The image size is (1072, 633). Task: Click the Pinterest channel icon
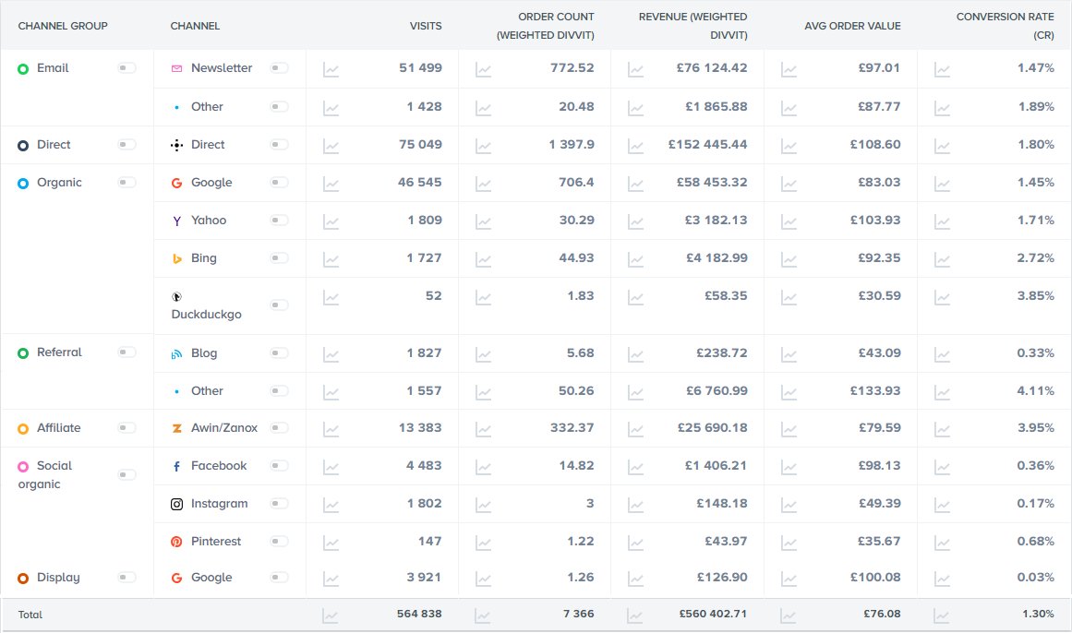tap(176, 542)
